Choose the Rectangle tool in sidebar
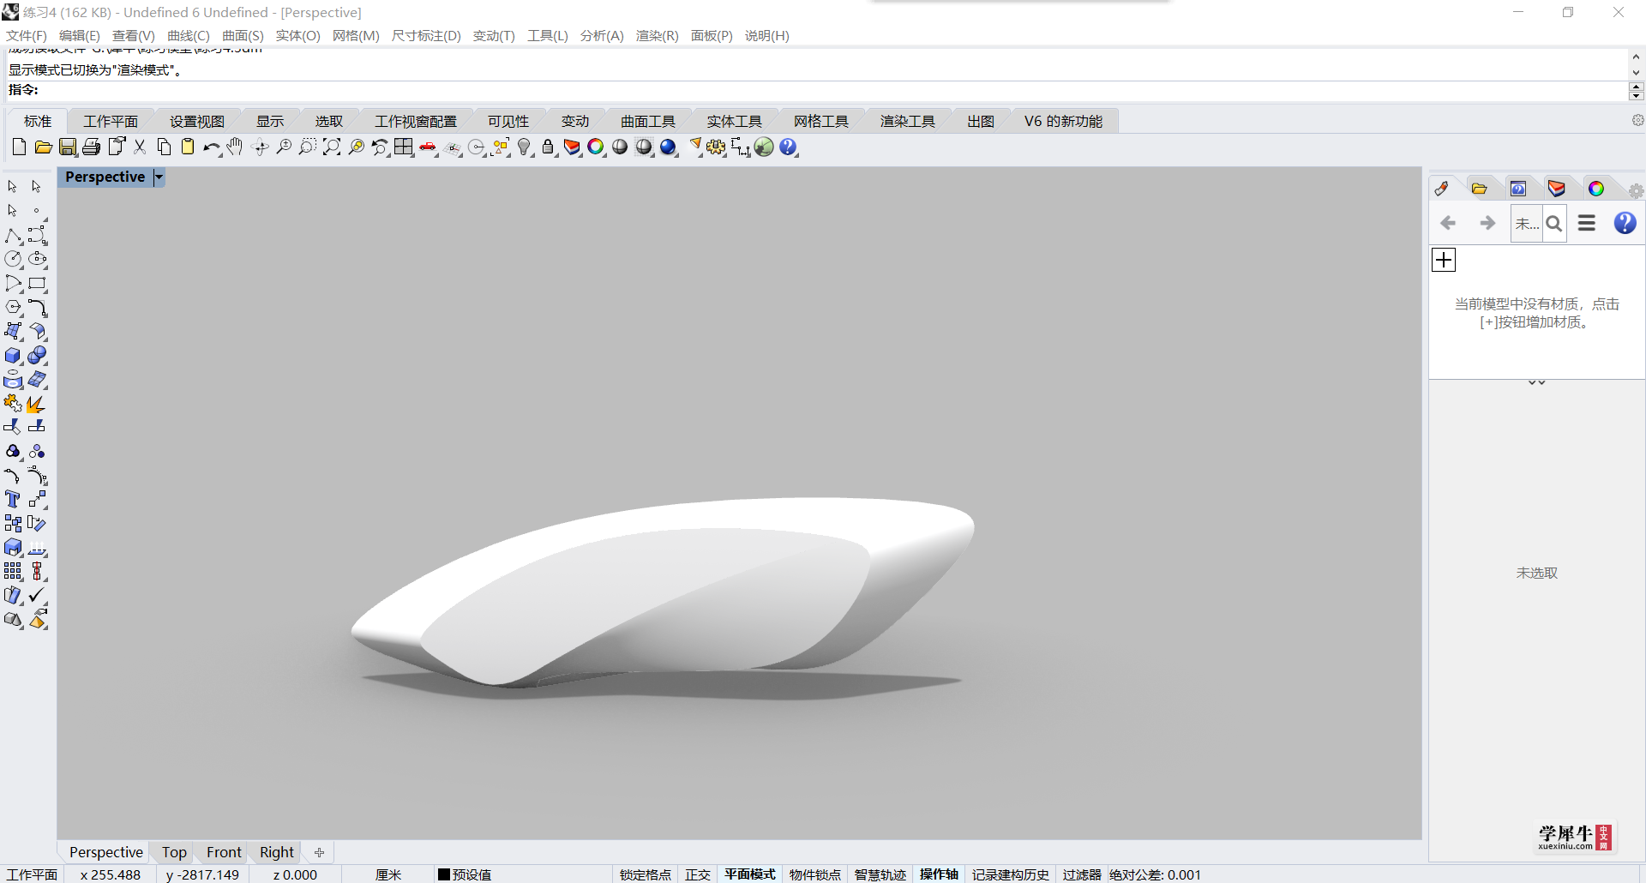The width and height of the screenshot is (1646, 883). (37, 283)
